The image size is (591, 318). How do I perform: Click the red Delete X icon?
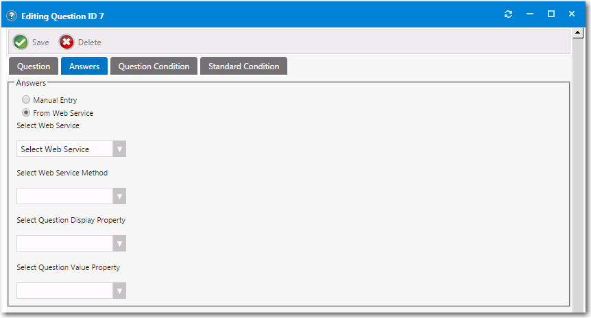coord(67,42)
